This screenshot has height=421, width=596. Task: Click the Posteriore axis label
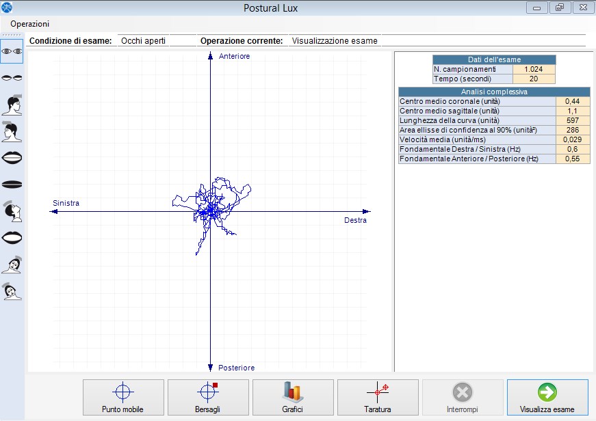[237, 368]
